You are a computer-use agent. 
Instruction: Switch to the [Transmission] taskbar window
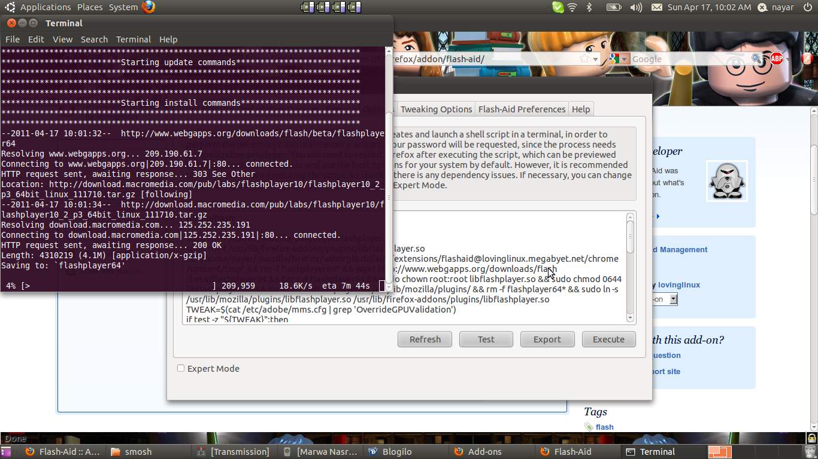[x=234, y=452]
